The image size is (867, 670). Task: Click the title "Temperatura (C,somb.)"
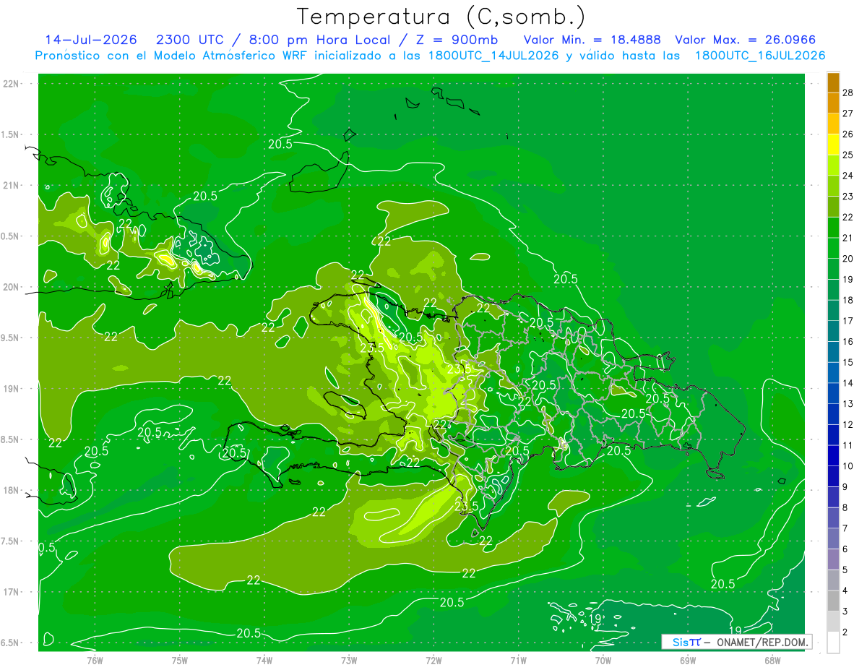441,17
